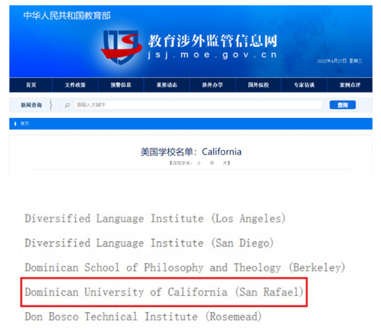The height and width of the screenshot is (330, 381).
Task: Open the 涉外办学 navigation item
Action: click(x=213, y=85)
